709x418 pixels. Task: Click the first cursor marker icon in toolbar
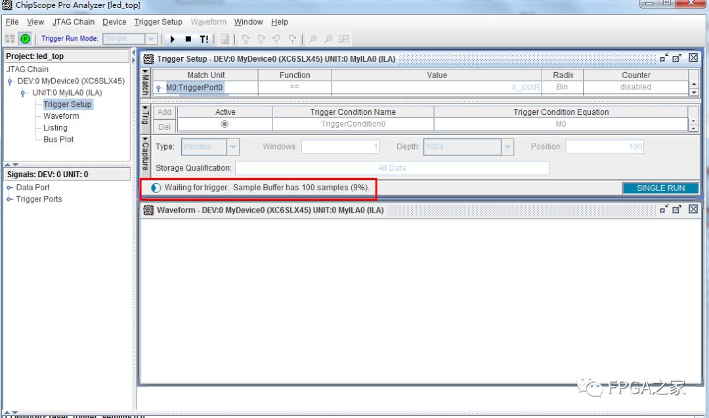point(246,39)
